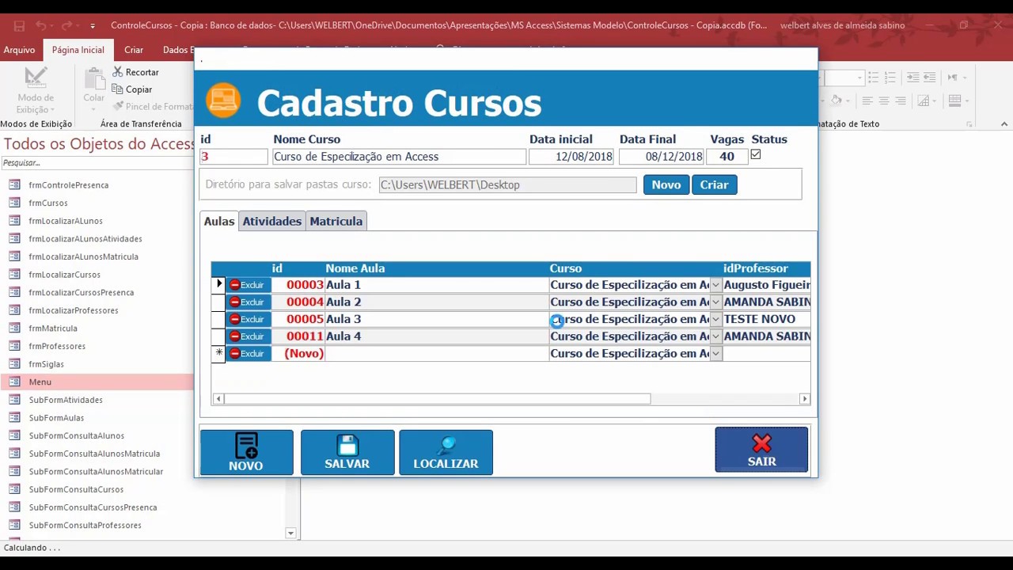Click the Redo arrow in title bar
The width and height of the screenshot is (1013, 570).
click(66, 25)
